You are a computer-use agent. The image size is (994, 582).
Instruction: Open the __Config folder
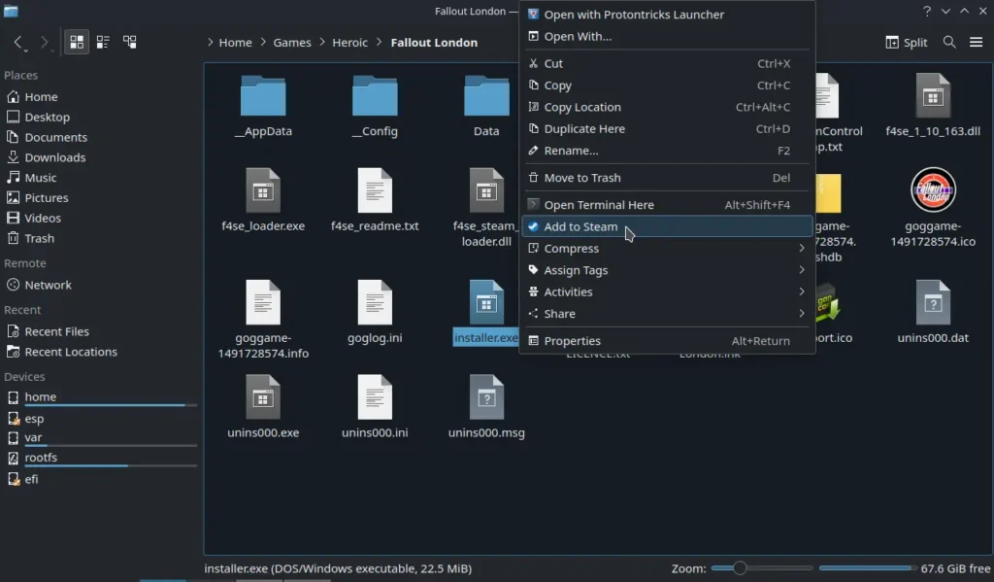[x=375, y=107]
